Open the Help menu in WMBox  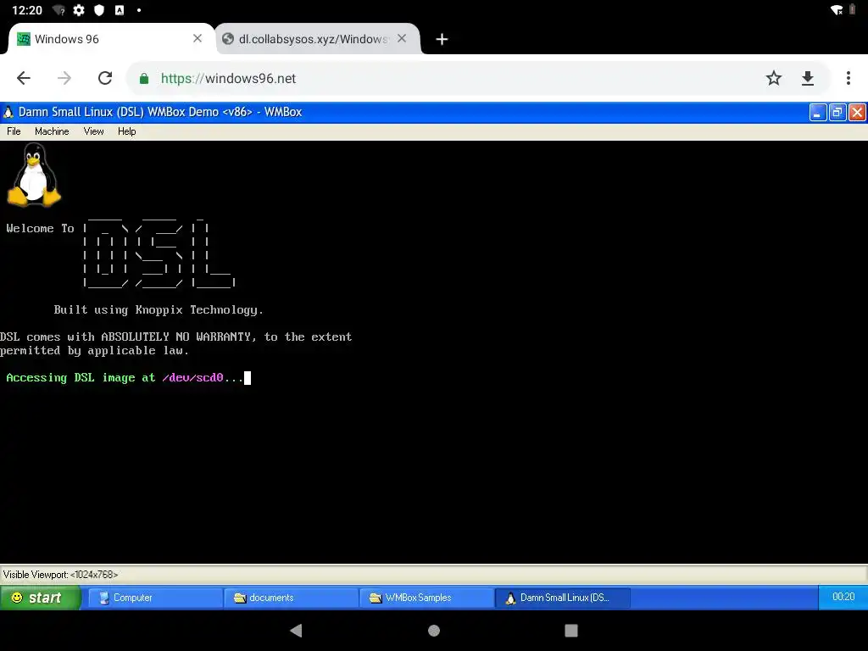[127, 131]
